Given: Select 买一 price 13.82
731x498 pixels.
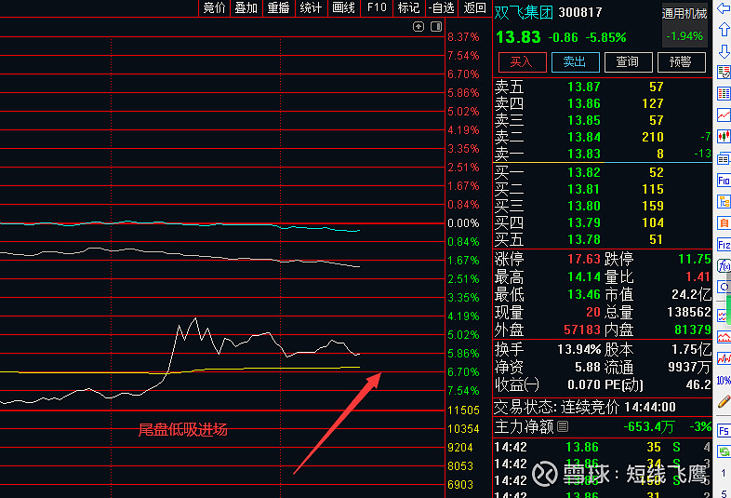Looking at the screenshot, I should [x=584, y=173].
